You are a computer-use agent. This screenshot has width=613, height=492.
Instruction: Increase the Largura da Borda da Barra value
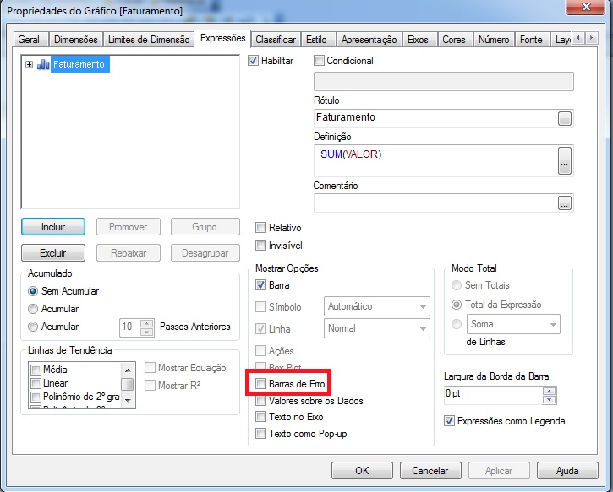click(550, 390)
